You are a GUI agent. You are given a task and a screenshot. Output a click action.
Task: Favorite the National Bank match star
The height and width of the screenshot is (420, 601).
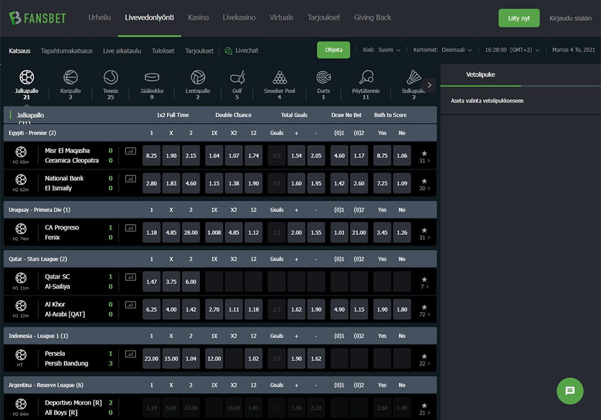(424, 181)
